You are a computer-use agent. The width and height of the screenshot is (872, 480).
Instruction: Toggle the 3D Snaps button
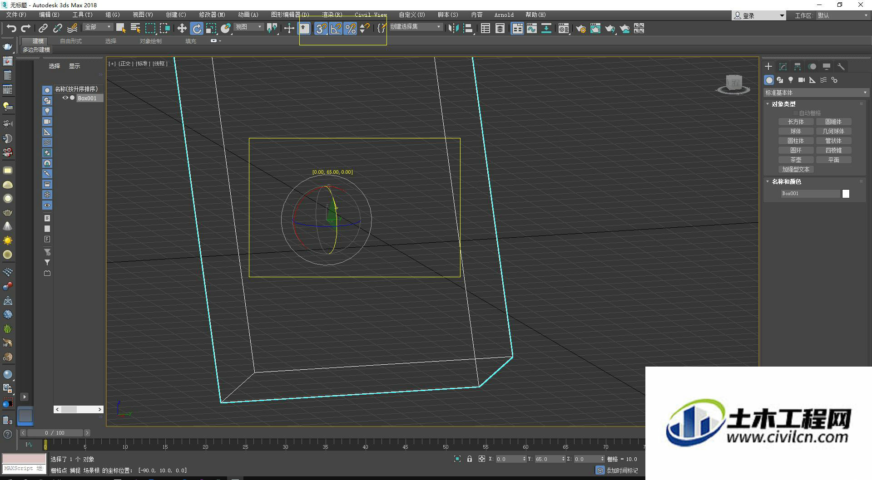[321, 29]
